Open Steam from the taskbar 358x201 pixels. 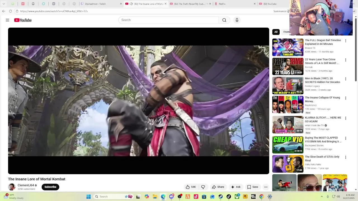220,197
